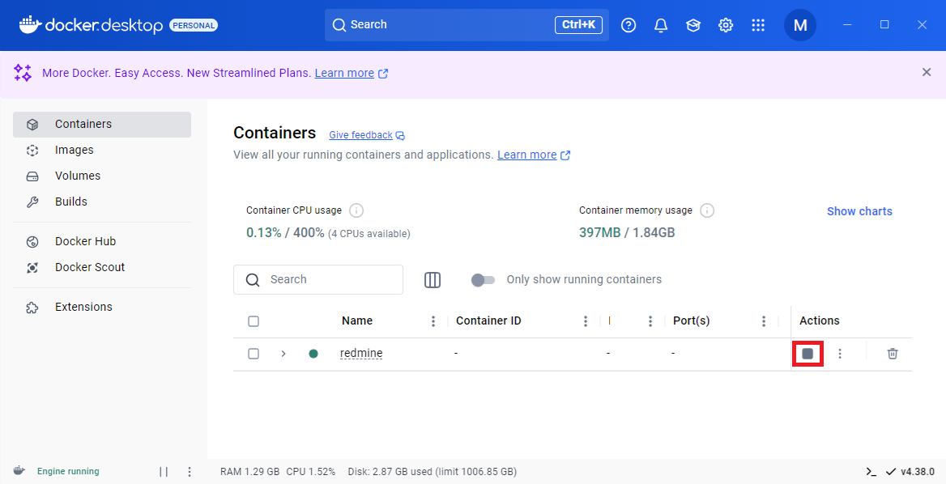946x484 pixels.
Task: Delete the redmine container via trash icon
Action: click(x=893, y=354)
